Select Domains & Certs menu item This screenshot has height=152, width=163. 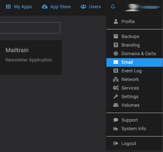pyautogui.click(x=135, y=54)
